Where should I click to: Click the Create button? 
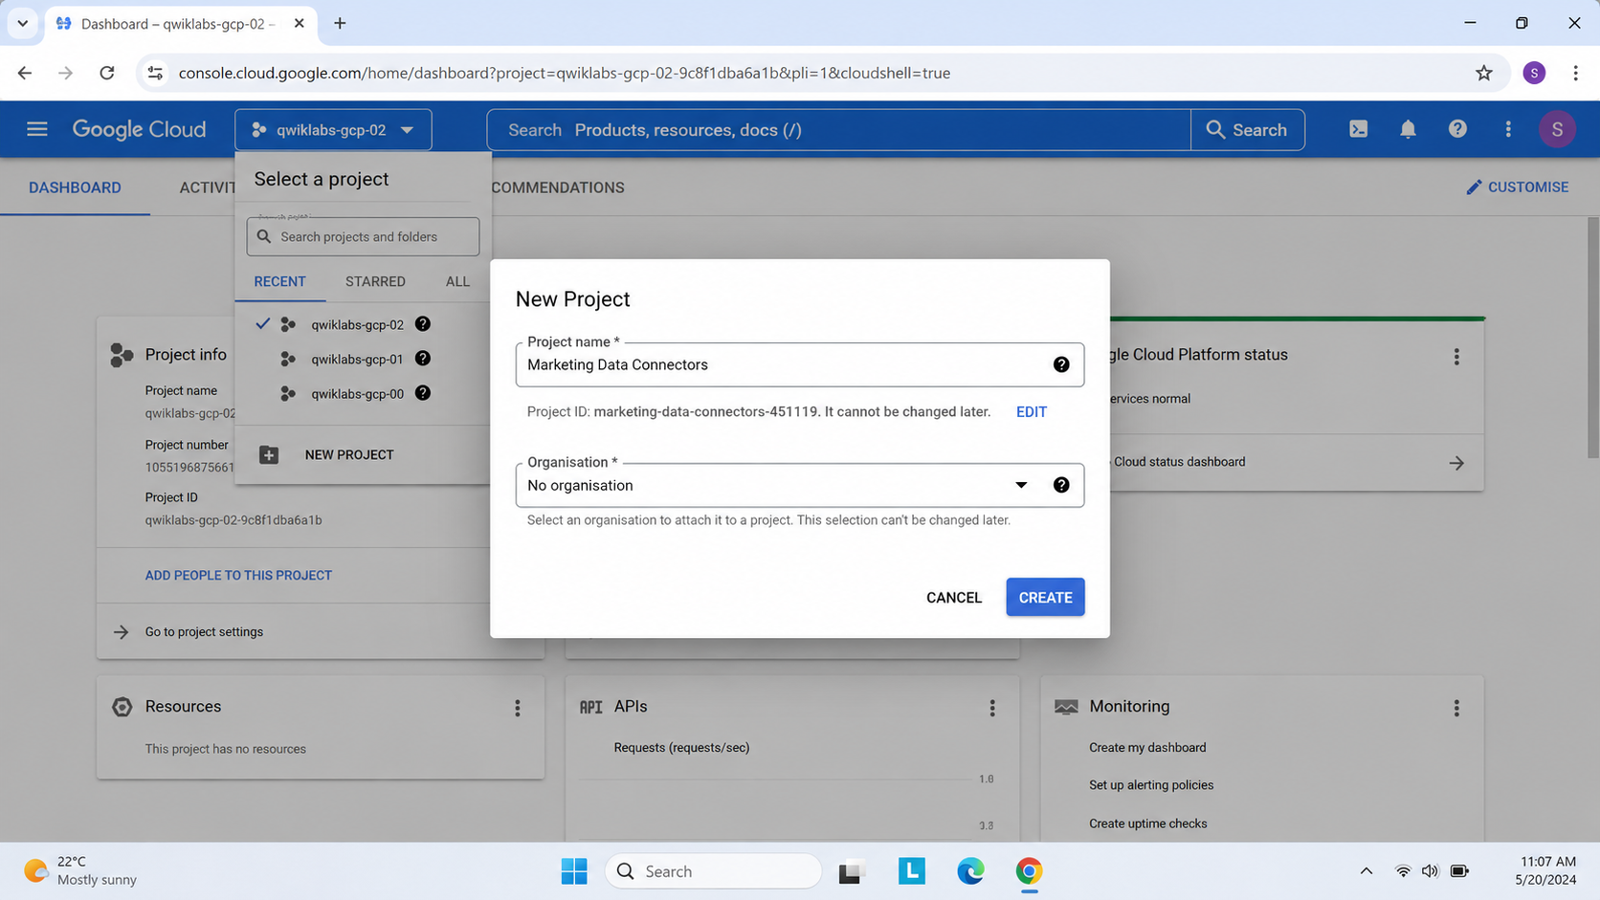pos(1045,597)
